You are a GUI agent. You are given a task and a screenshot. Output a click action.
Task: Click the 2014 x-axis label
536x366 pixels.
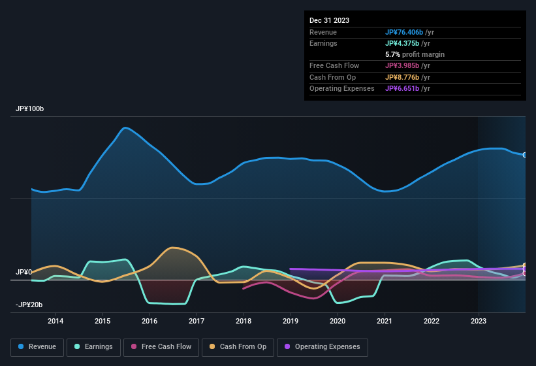(55, 321)
